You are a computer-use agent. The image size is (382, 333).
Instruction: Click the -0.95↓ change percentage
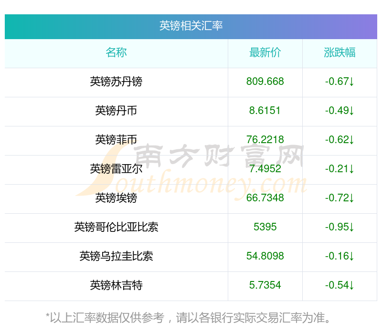coord(340,227)
